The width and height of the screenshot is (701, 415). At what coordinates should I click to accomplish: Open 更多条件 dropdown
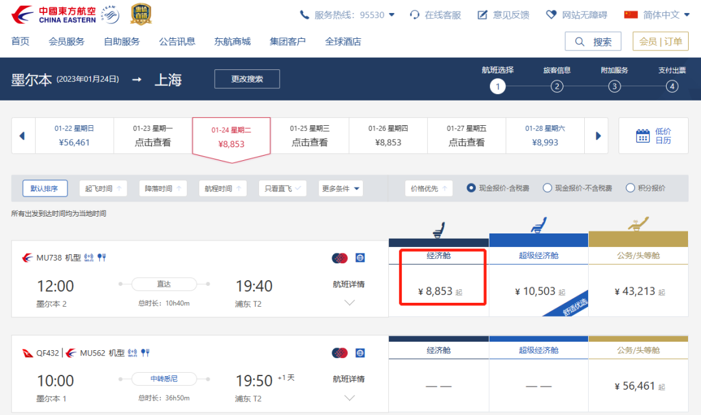tap(341, 189)
